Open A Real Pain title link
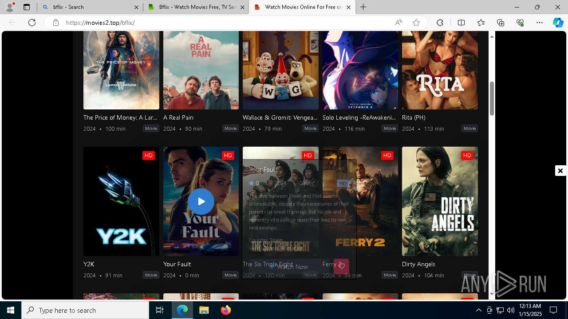 pyautogui.click(x=178, y=117)
